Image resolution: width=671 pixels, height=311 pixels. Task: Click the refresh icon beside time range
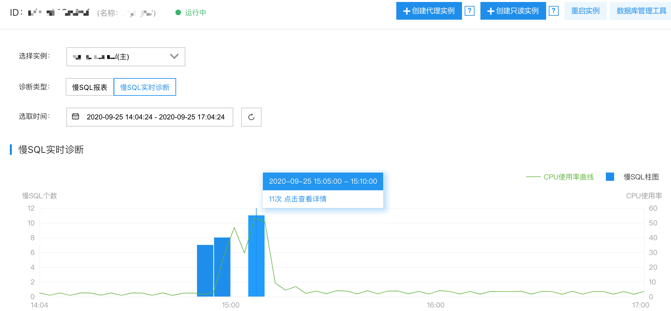[x=251, y=117]
